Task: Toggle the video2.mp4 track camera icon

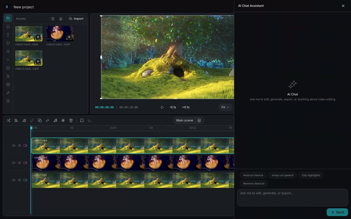Action: click(25, 163)
